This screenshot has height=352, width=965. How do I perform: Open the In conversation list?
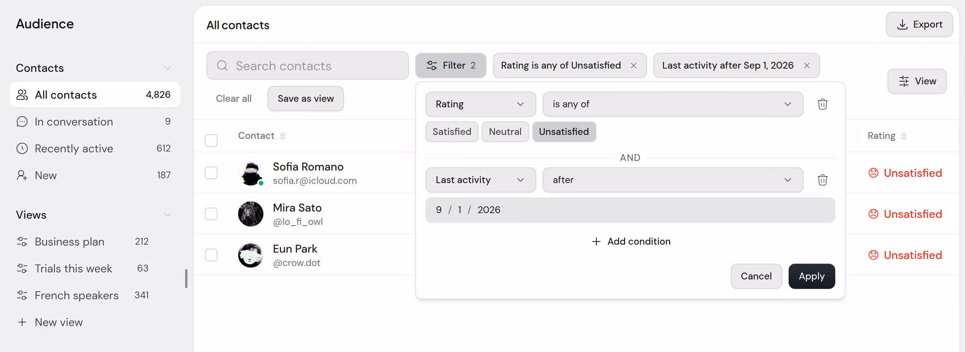coord(95,122)
